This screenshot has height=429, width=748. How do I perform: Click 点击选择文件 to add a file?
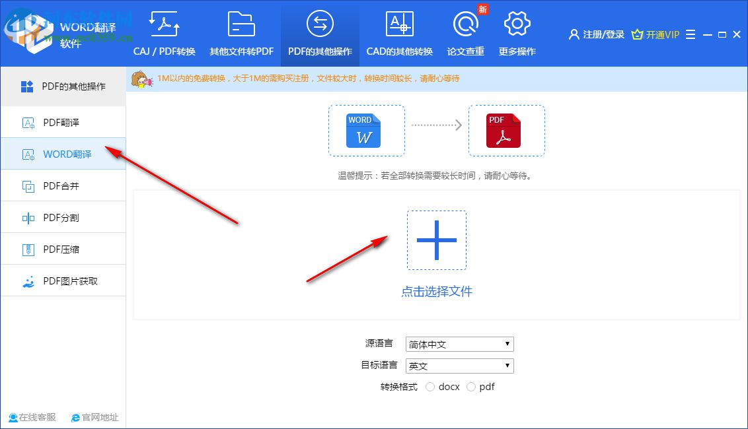click(x=436, y=291)
